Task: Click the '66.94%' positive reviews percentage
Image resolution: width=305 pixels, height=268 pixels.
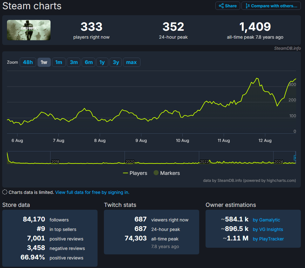Action: point(33,257)
